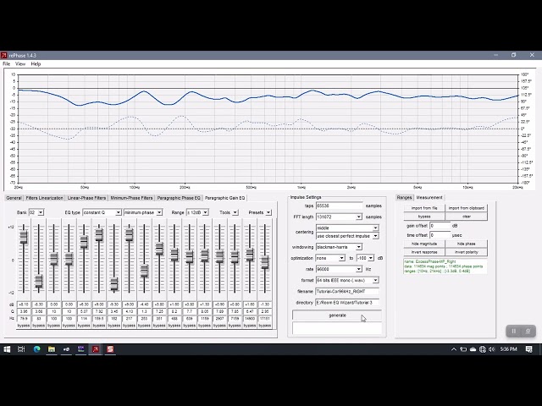This screenshot has width=542, height=406.
Task: Switch to the Linear-Phase Filters tab
Action: click(x=86, y=198)
